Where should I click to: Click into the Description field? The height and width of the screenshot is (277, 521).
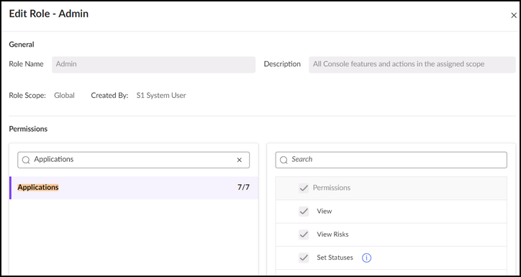(412, 65)
